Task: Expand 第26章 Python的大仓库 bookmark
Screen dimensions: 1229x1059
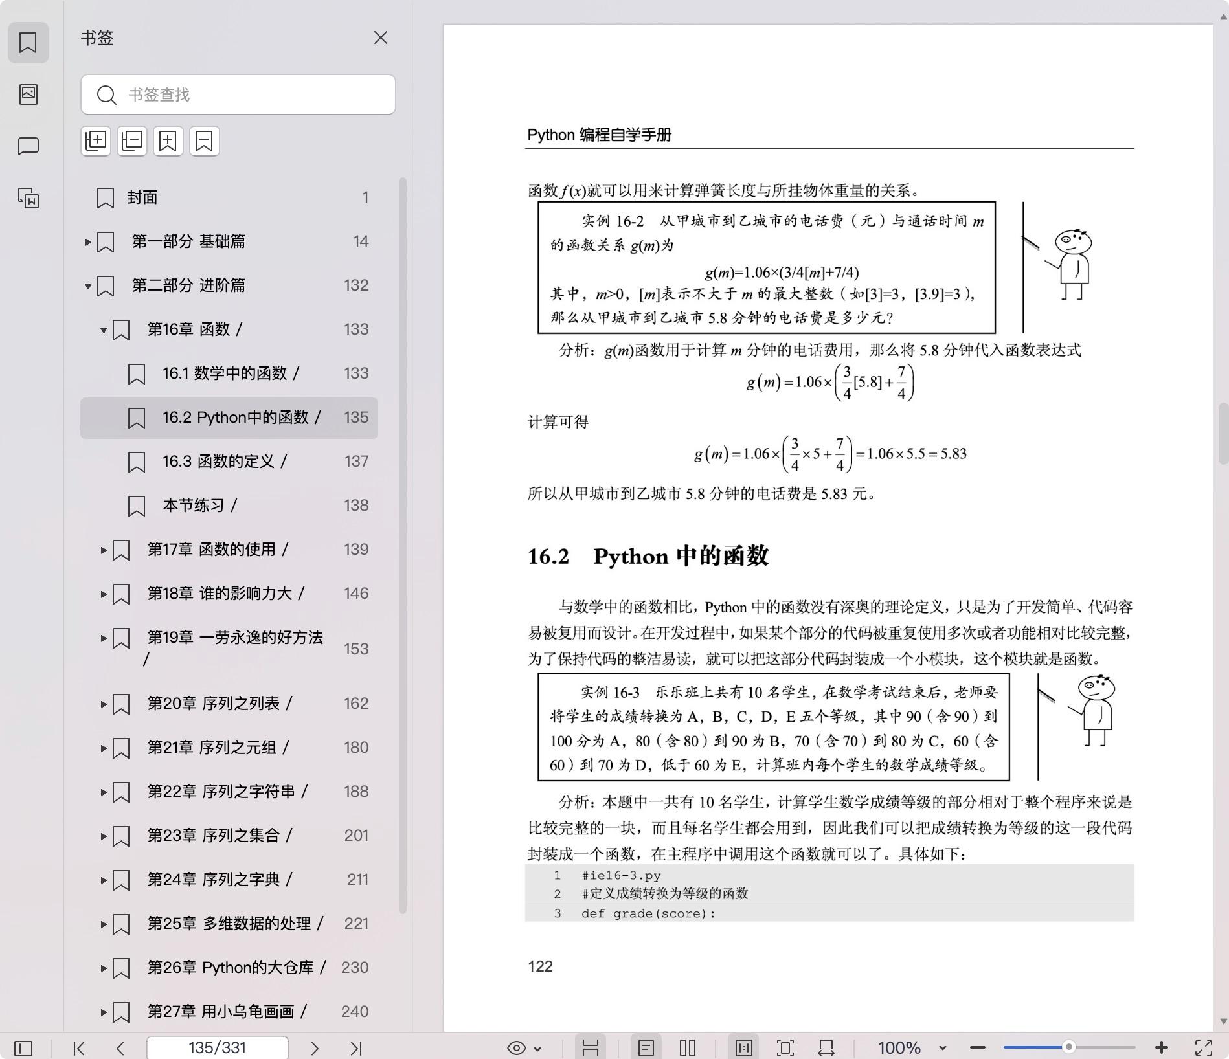Action: click(x=104, y=968)
